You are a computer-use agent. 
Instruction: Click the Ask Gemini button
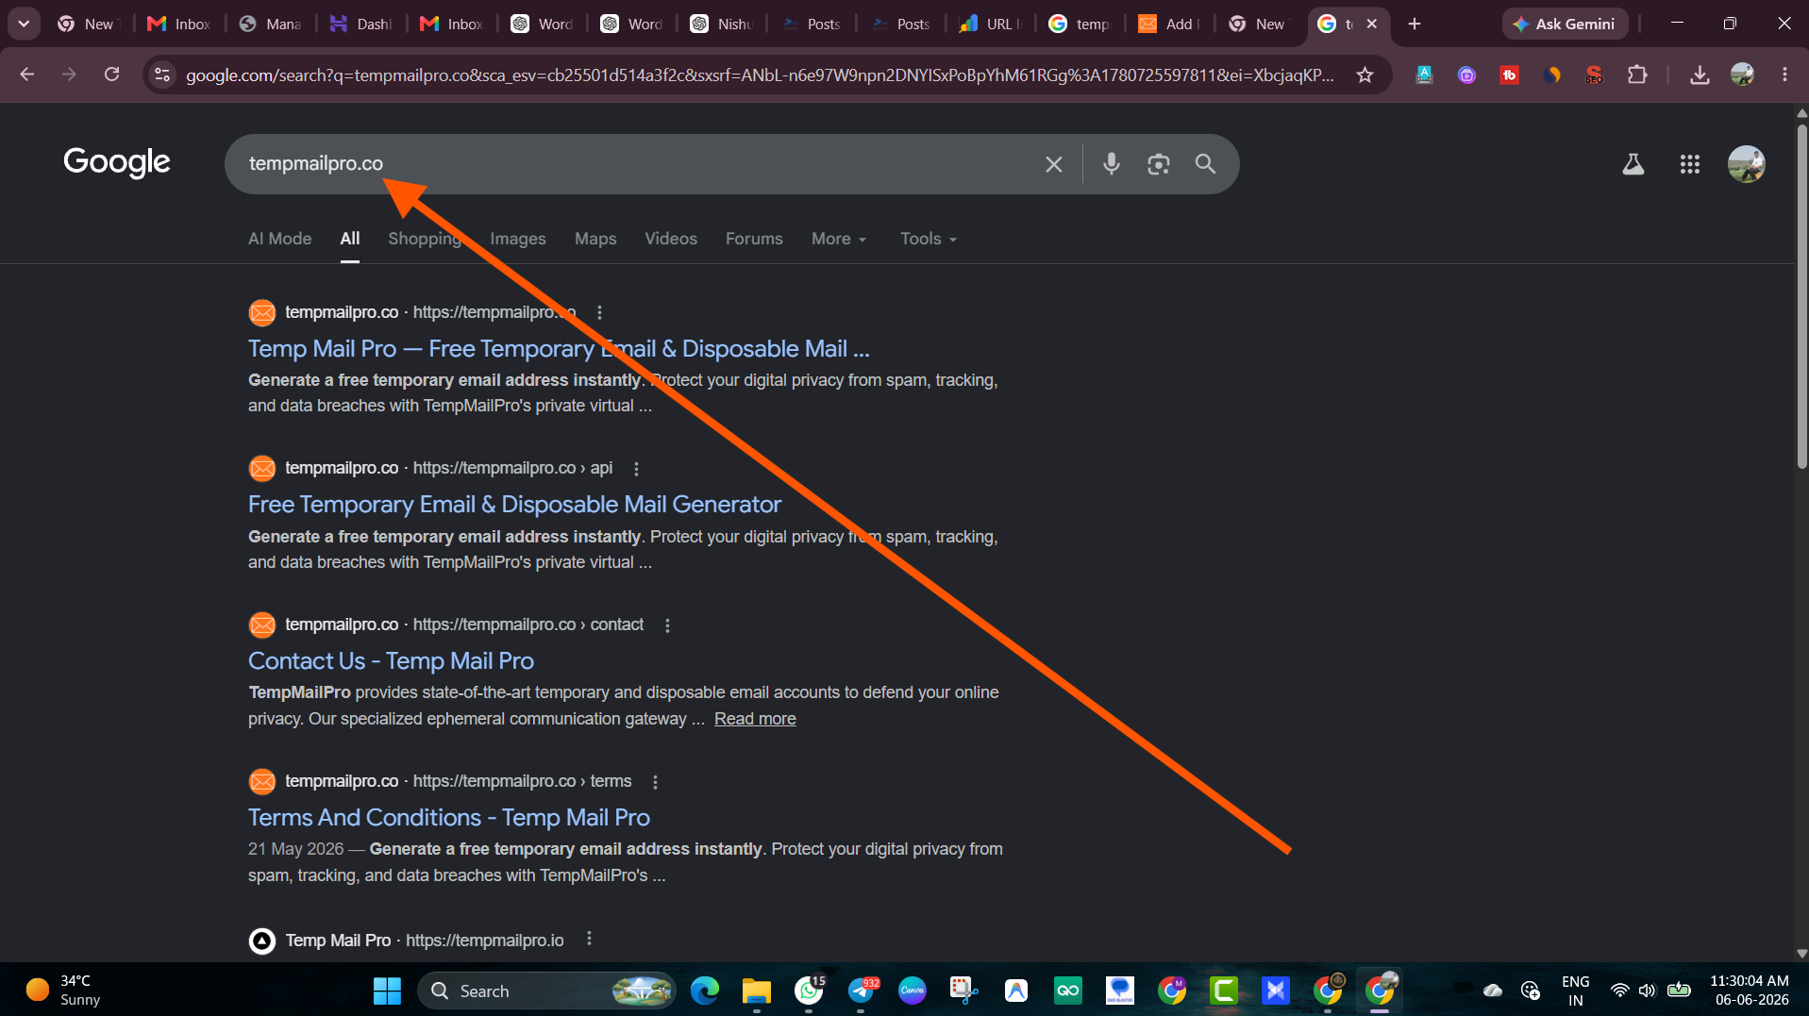pos(1565,24)
